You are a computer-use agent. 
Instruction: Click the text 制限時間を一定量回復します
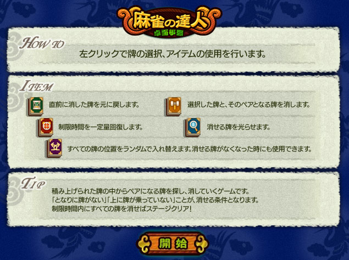point(101,127)
